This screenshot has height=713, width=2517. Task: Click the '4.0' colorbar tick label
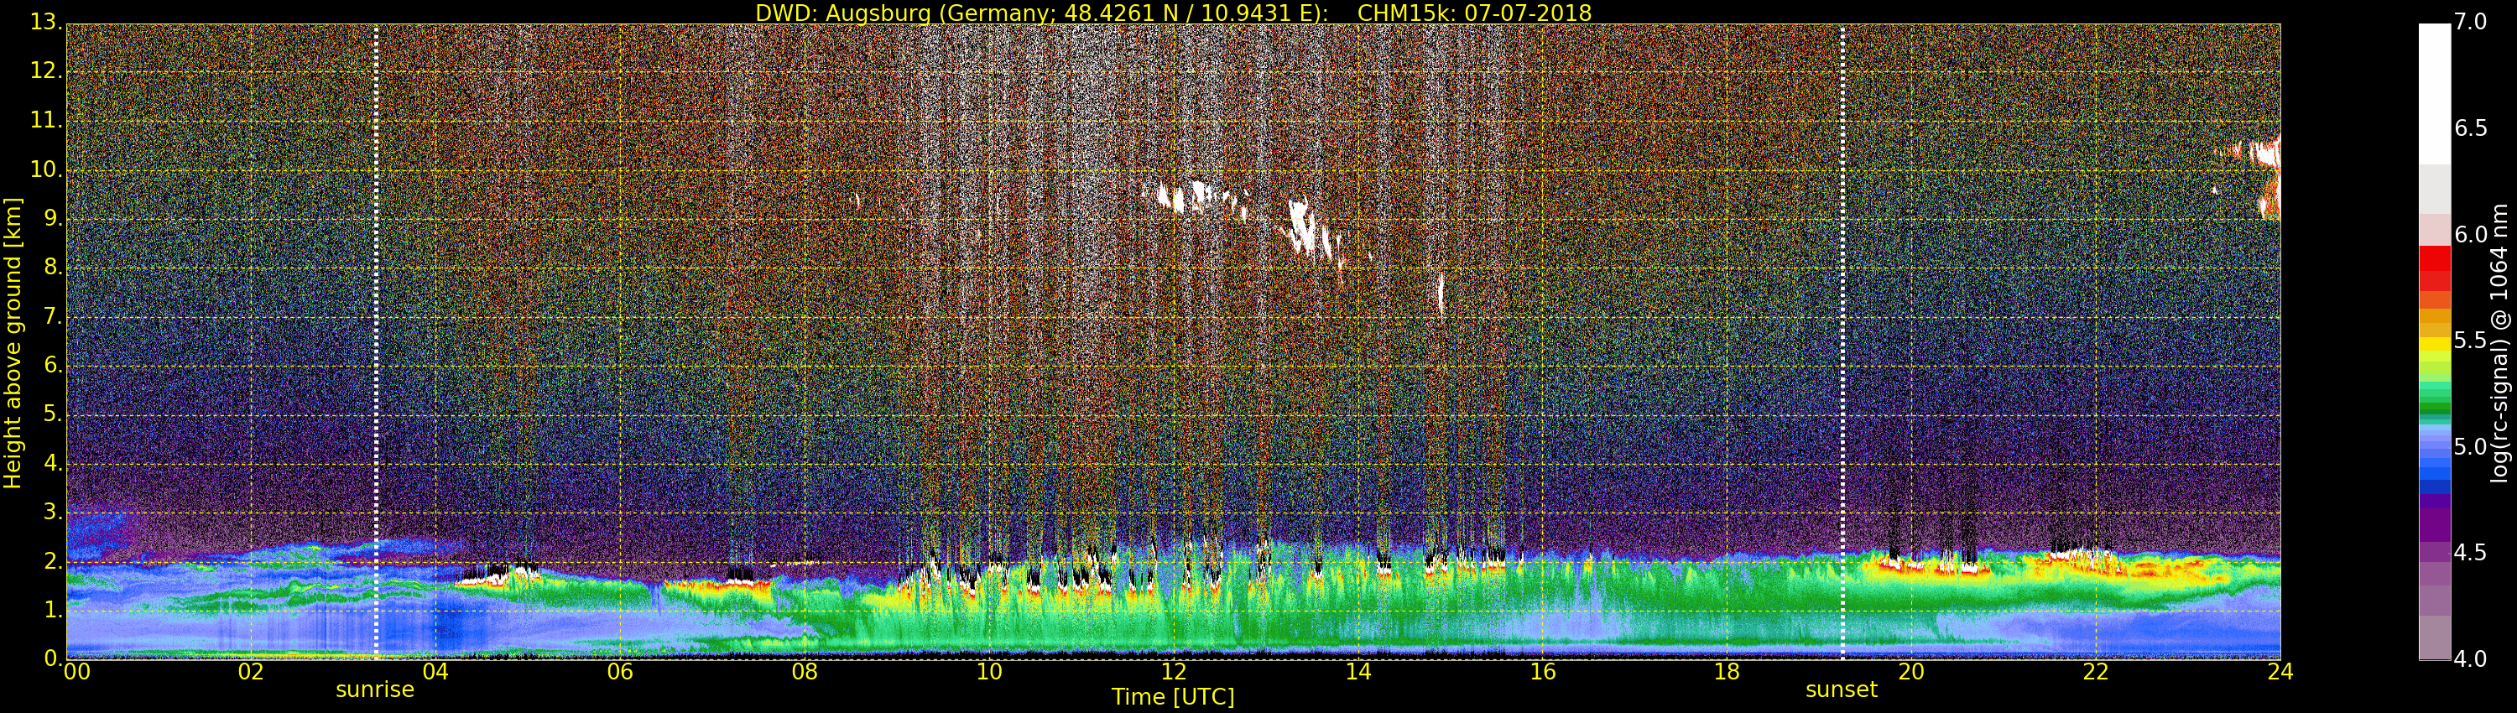coord(2470,659)
